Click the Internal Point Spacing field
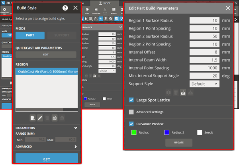The image size is (239, 167). [204, 68]
